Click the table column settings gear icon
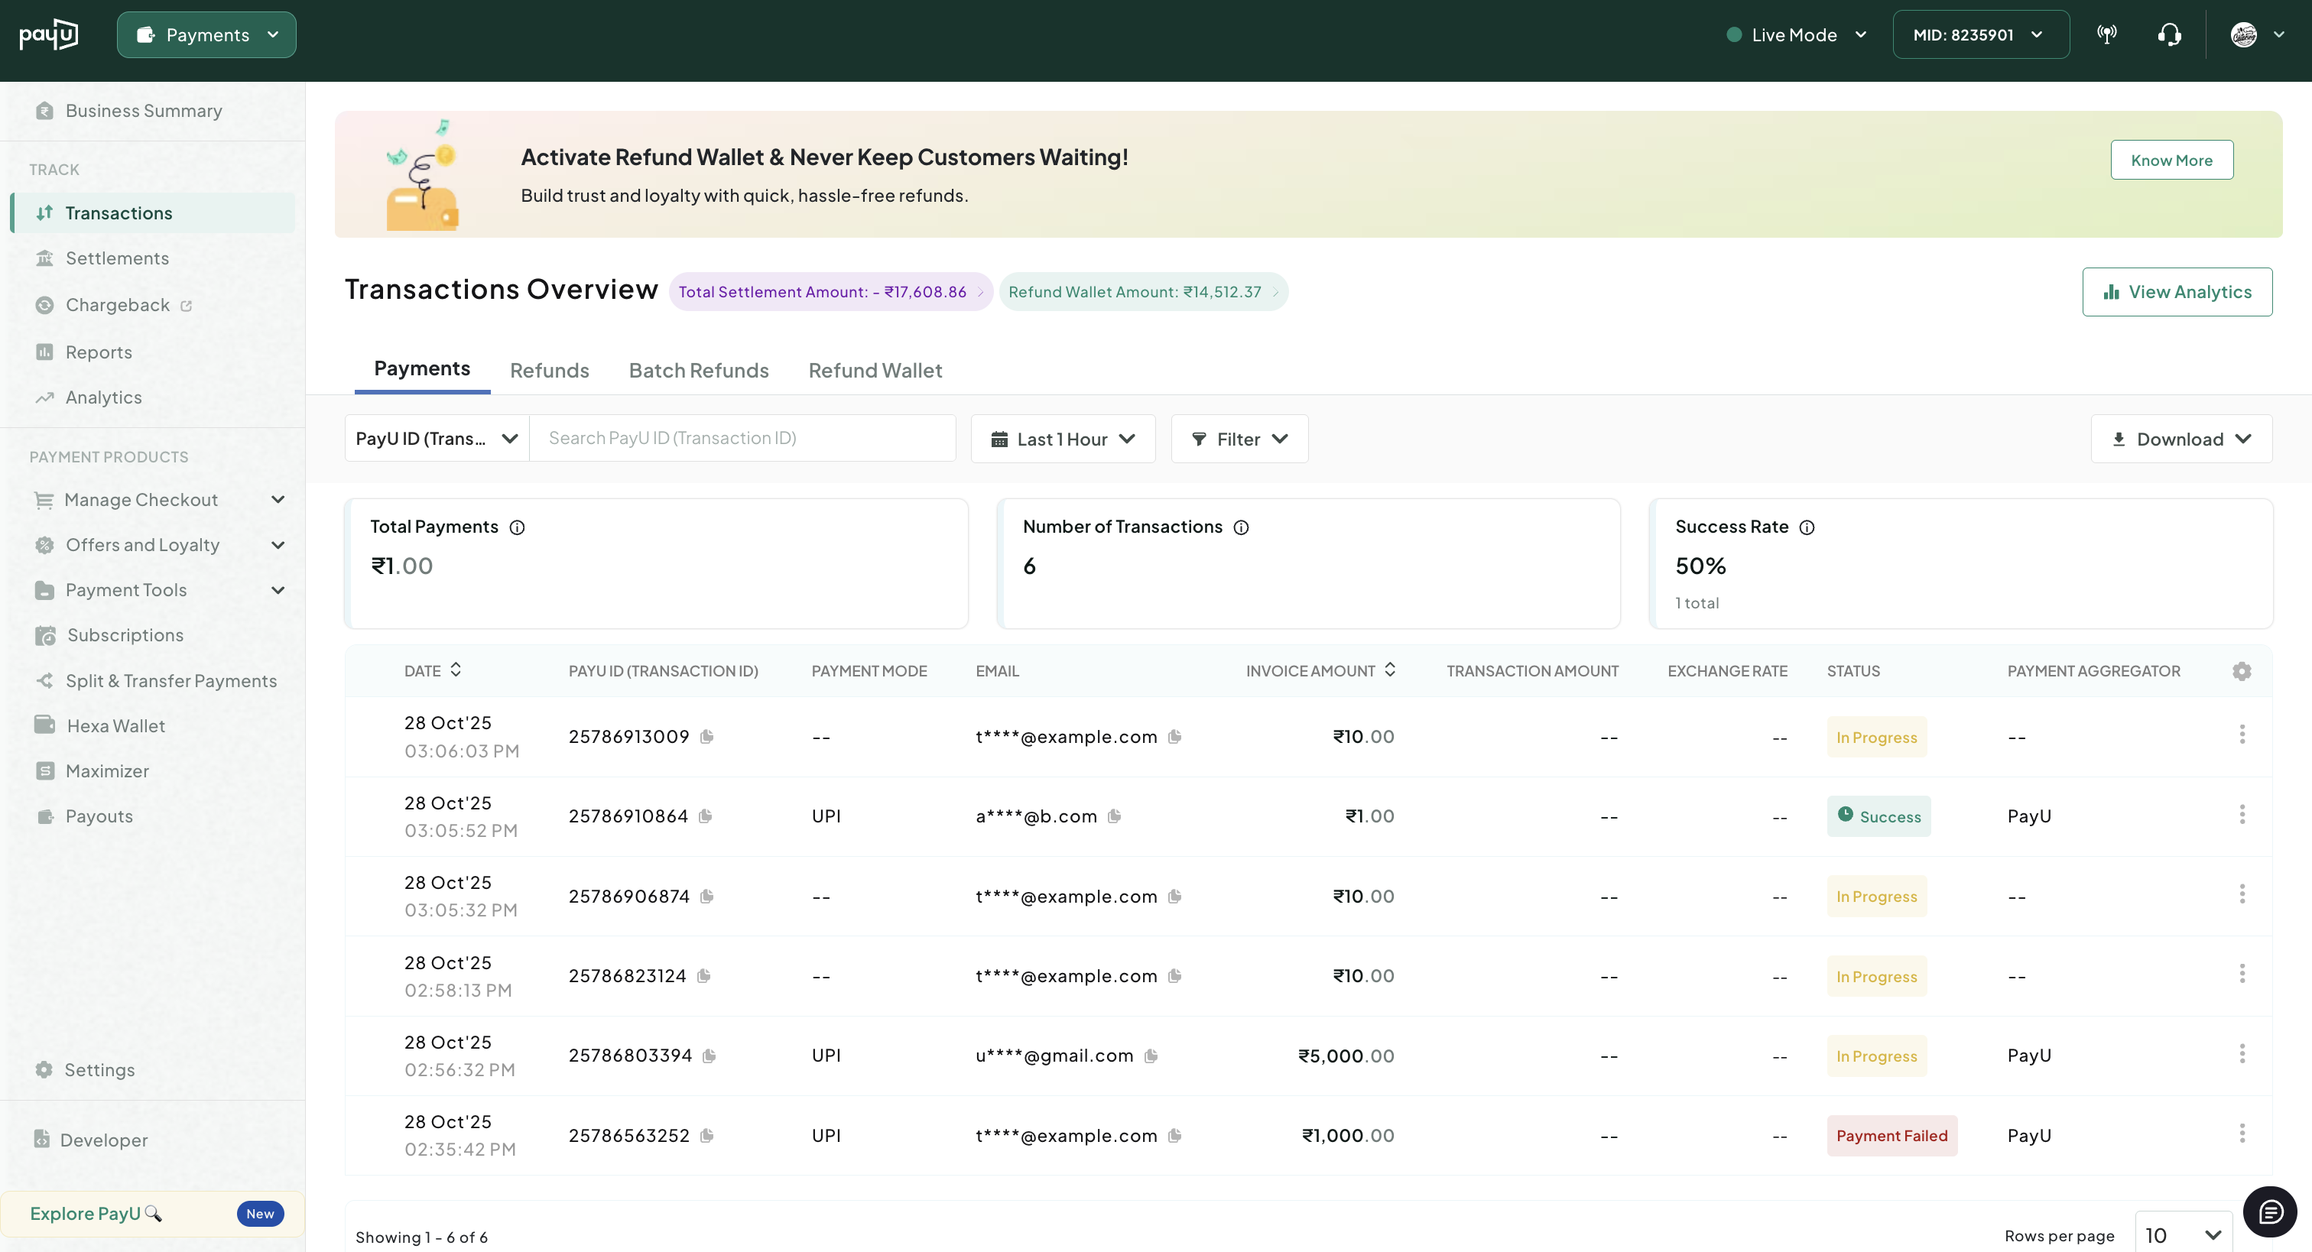The height and width of the screenshot is (1252, 2312). [2241, 671]
